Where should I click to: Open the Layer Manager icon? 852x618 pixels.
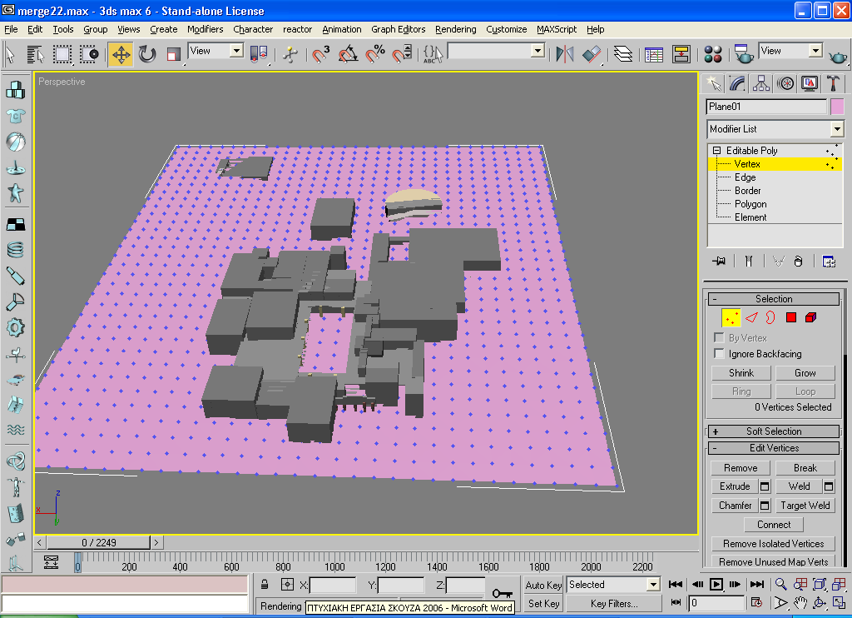point(622,54)
